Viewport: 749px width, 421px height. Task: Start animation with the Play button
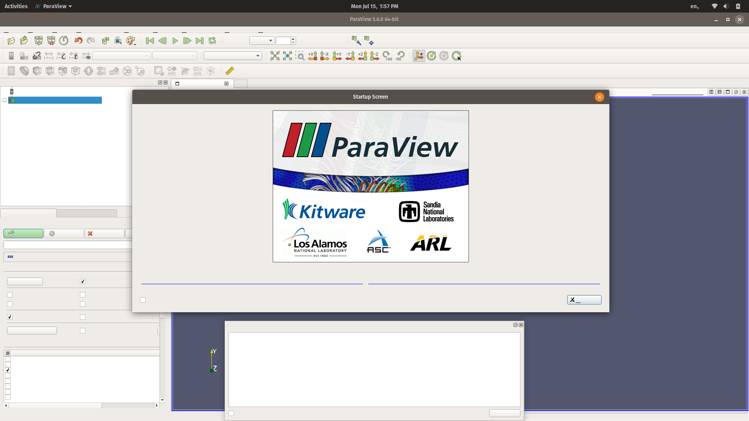click(175, 41)
